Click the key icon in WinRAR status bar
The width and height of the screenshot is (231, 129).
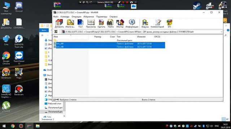point(57,100)
